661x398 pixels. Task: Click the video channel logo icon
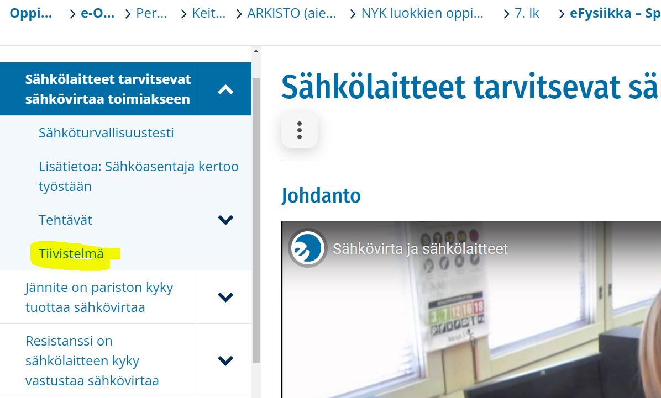click(307, 248)
